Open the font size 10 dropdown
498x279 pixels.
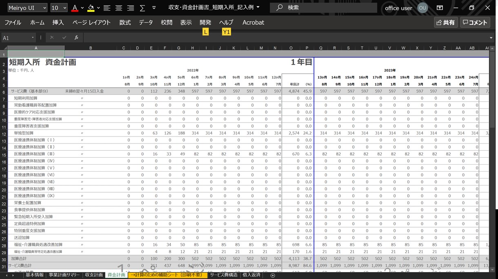click(x=64, y=8)
